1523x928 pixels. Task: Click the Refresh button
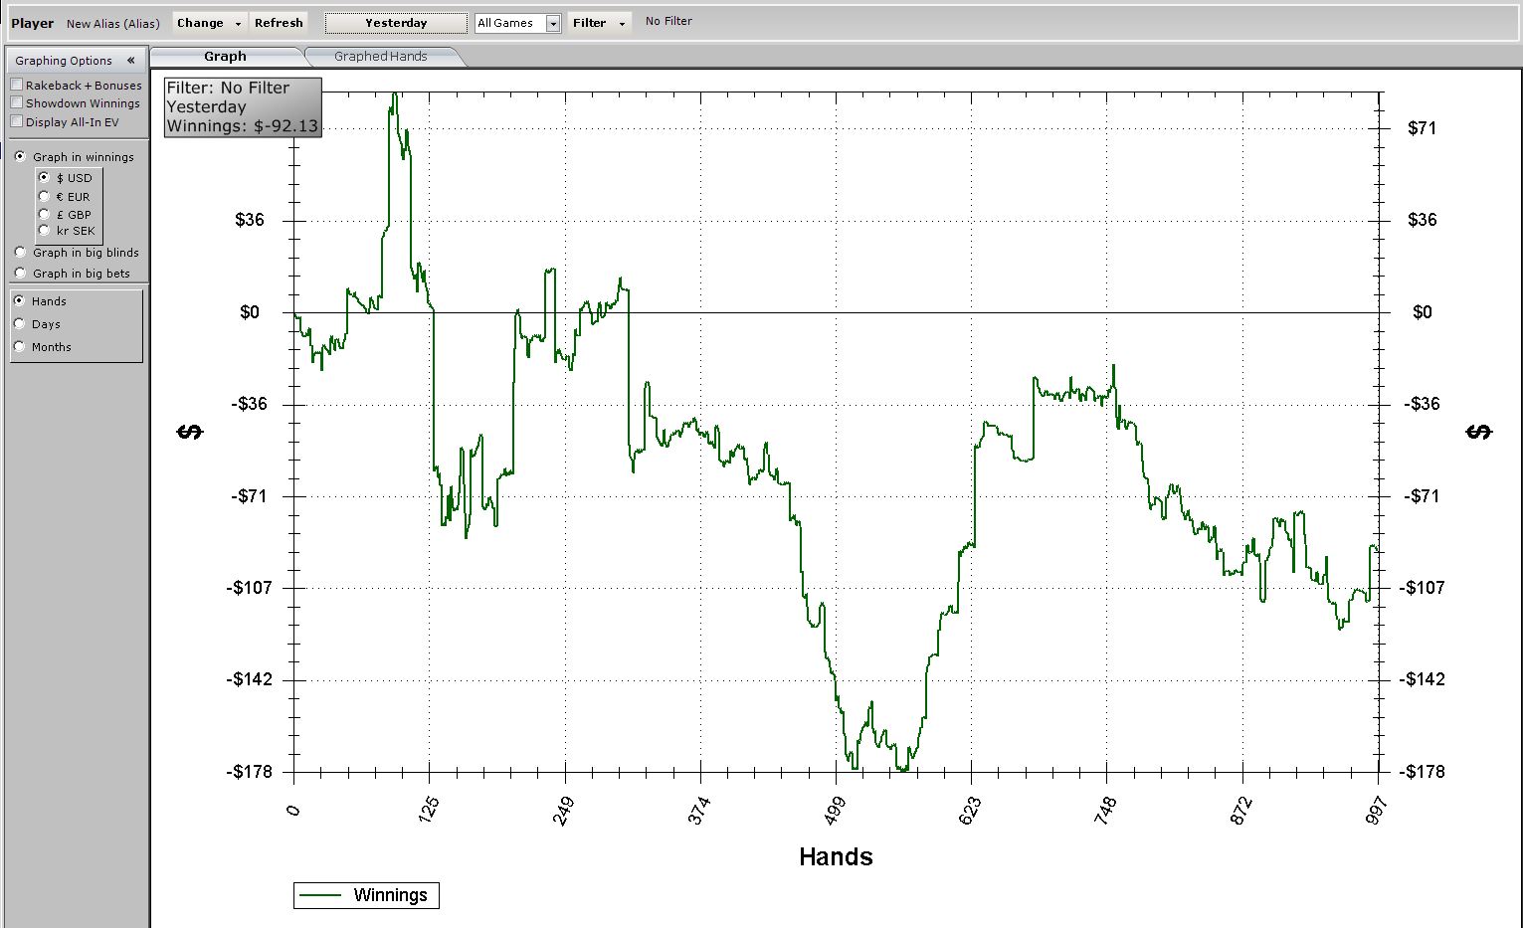click(279, 23)
